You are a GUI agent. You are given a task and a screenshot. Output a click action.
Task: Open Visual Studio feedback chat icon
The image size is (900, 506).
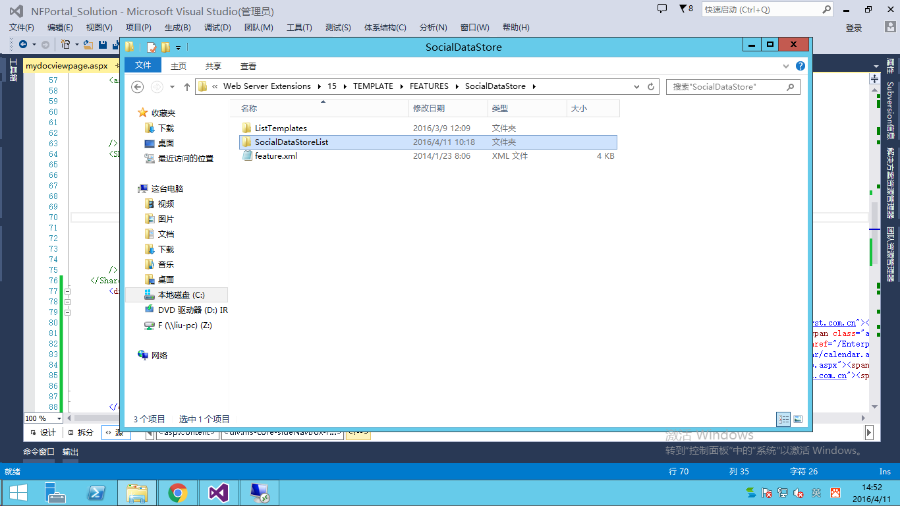click(662, 9)
